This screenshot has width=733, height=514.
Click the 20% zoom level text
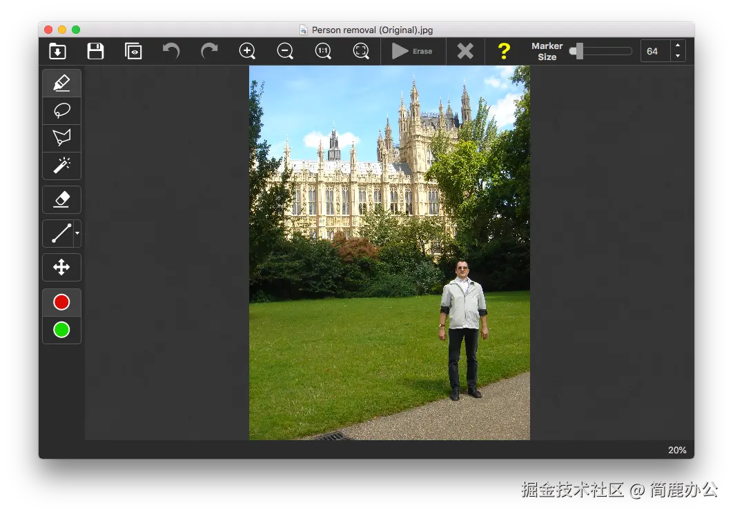click(x=677, y=450)
